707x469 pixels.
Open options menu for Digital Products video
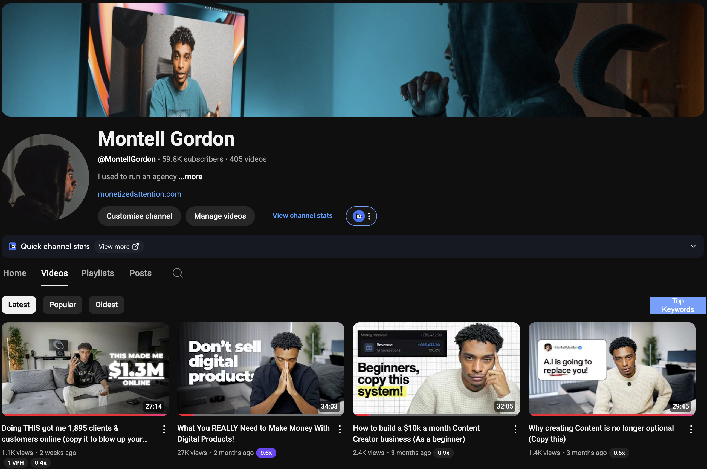click(x=340, y=430)
